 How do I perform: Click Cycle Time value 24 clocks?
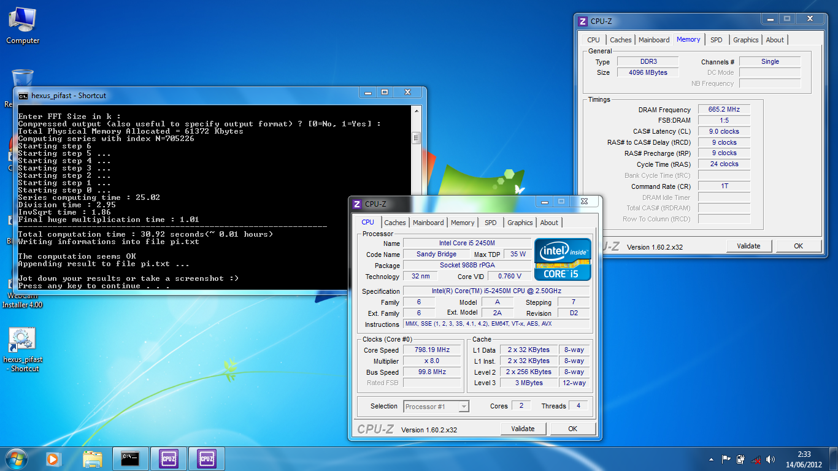pyautogui.click(x=724, y=164)
